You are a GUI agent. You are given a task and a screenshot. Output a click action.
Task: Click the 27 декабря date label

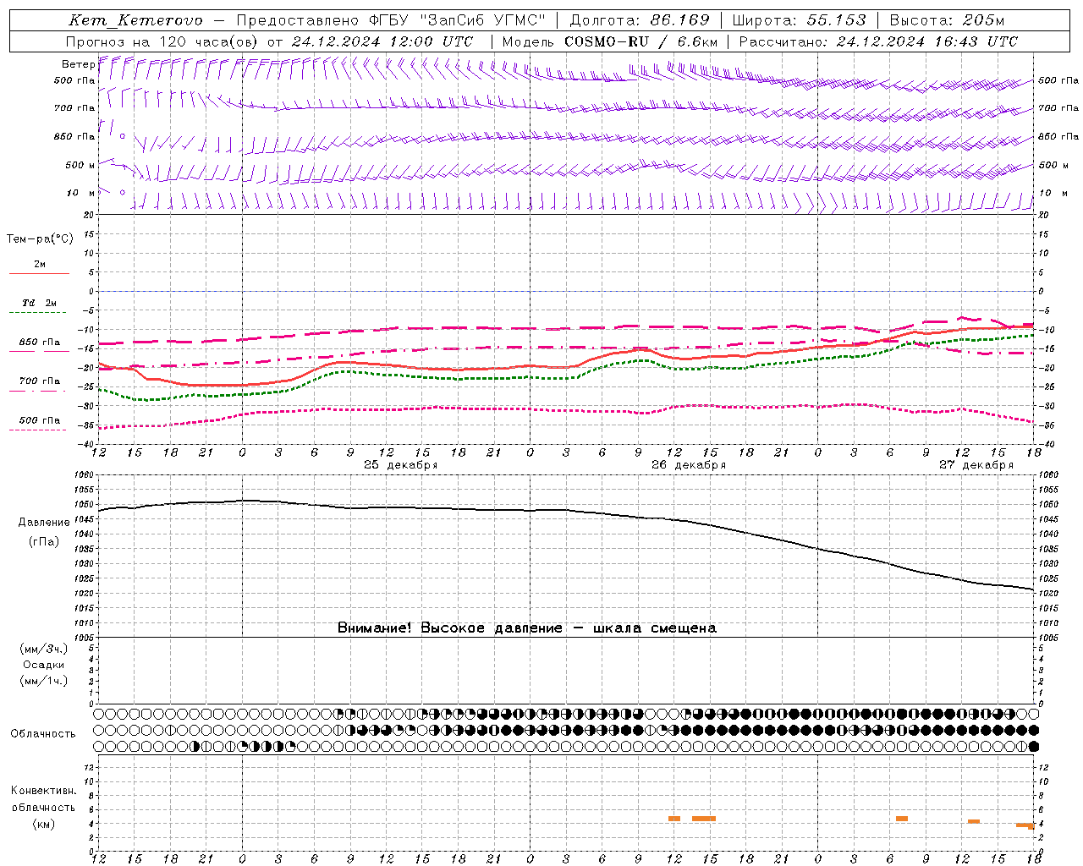976,465
